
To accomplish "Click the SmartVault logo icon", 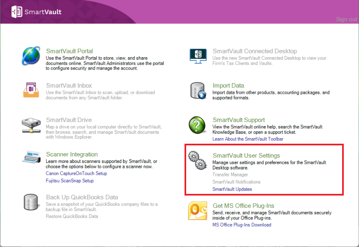I will [x=17, y=12].
